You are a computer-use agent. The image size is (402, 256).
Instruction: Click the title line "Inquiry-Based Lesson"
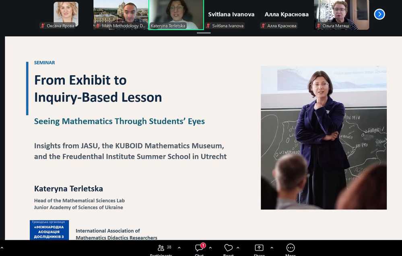click(98, 98)
